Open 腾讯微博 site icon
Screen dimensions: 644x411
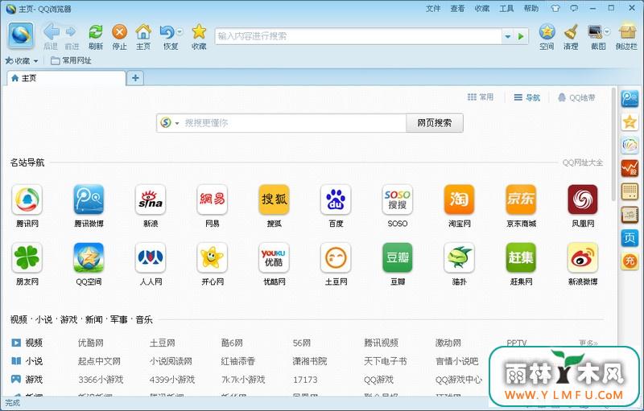coord(89,199)
